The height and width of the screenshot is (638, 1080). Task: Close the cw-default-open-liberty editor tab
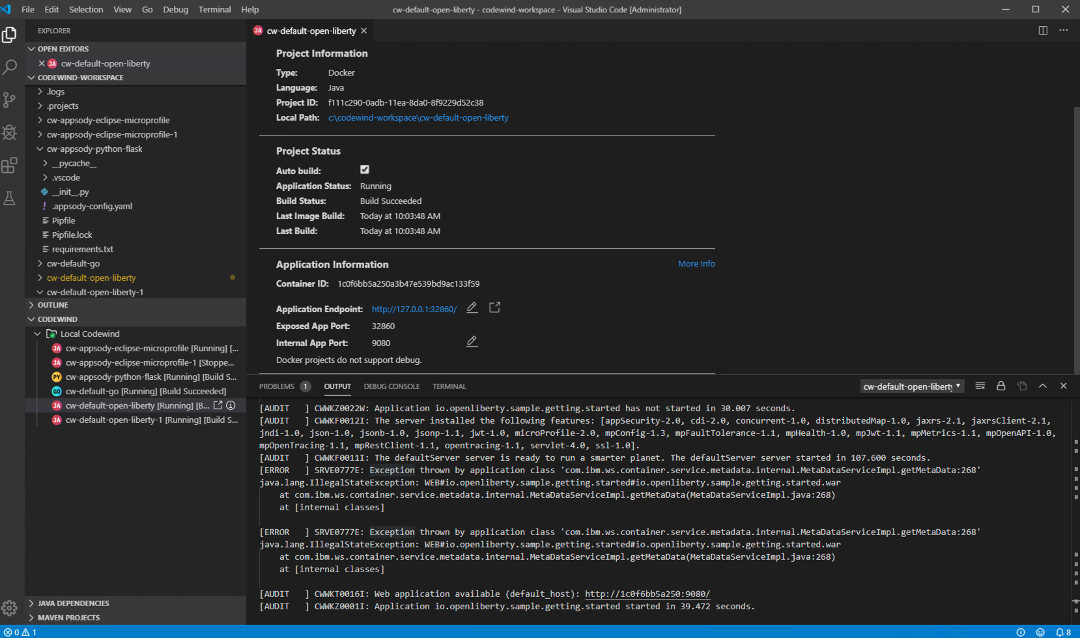click(x=364, y=31)
